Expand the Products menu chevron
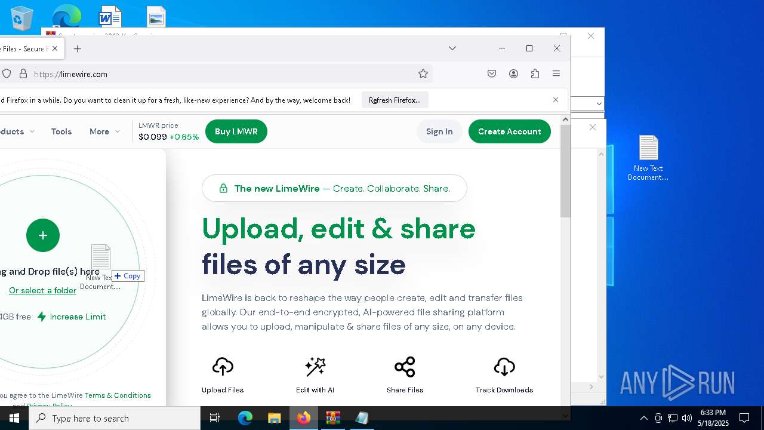Image resolution: width=764 pixels, height=430 pixels. [x=32, y=131]
